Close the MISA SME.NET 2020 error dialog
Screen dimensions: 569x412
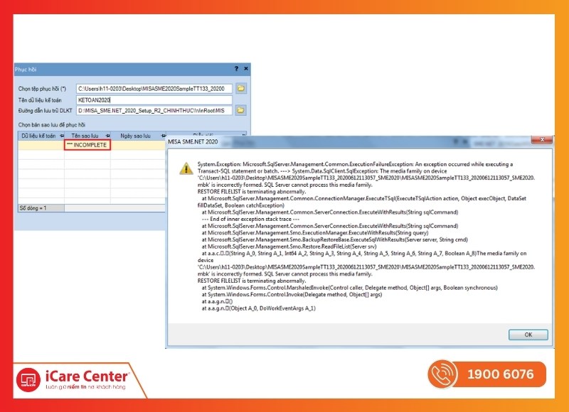542,140
